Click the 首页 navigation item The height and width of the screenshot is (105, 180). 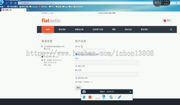[48, 29]
